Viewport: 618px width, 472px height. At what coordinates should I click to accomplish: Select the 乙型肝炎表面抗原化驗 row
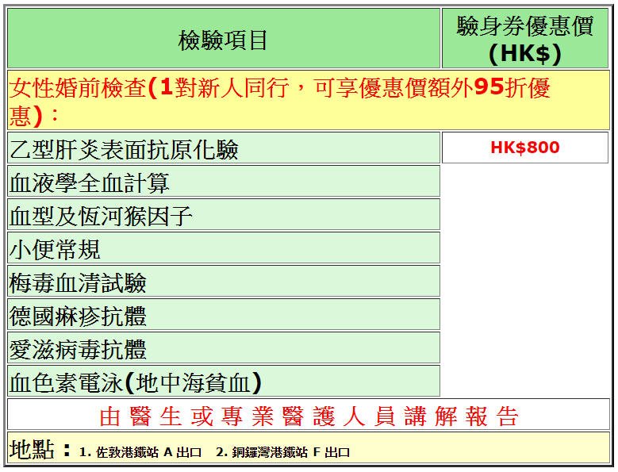pos(124,149)
